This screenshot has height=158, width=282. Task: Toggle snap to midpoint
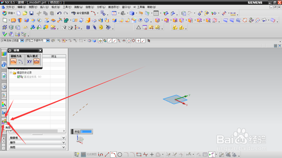[x=114, y=41]
